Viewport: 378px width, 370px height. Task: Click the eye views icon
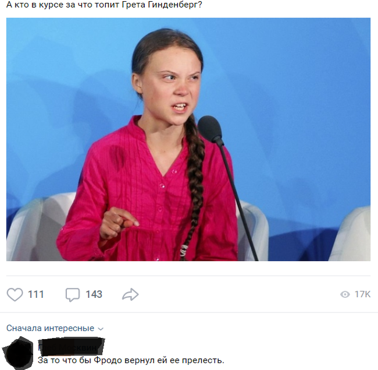coord(345,294)
